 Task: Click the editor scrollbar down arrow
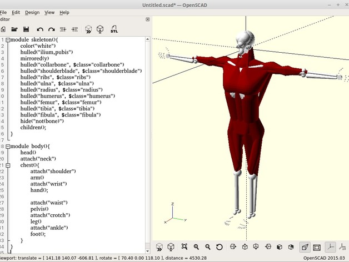148,251
